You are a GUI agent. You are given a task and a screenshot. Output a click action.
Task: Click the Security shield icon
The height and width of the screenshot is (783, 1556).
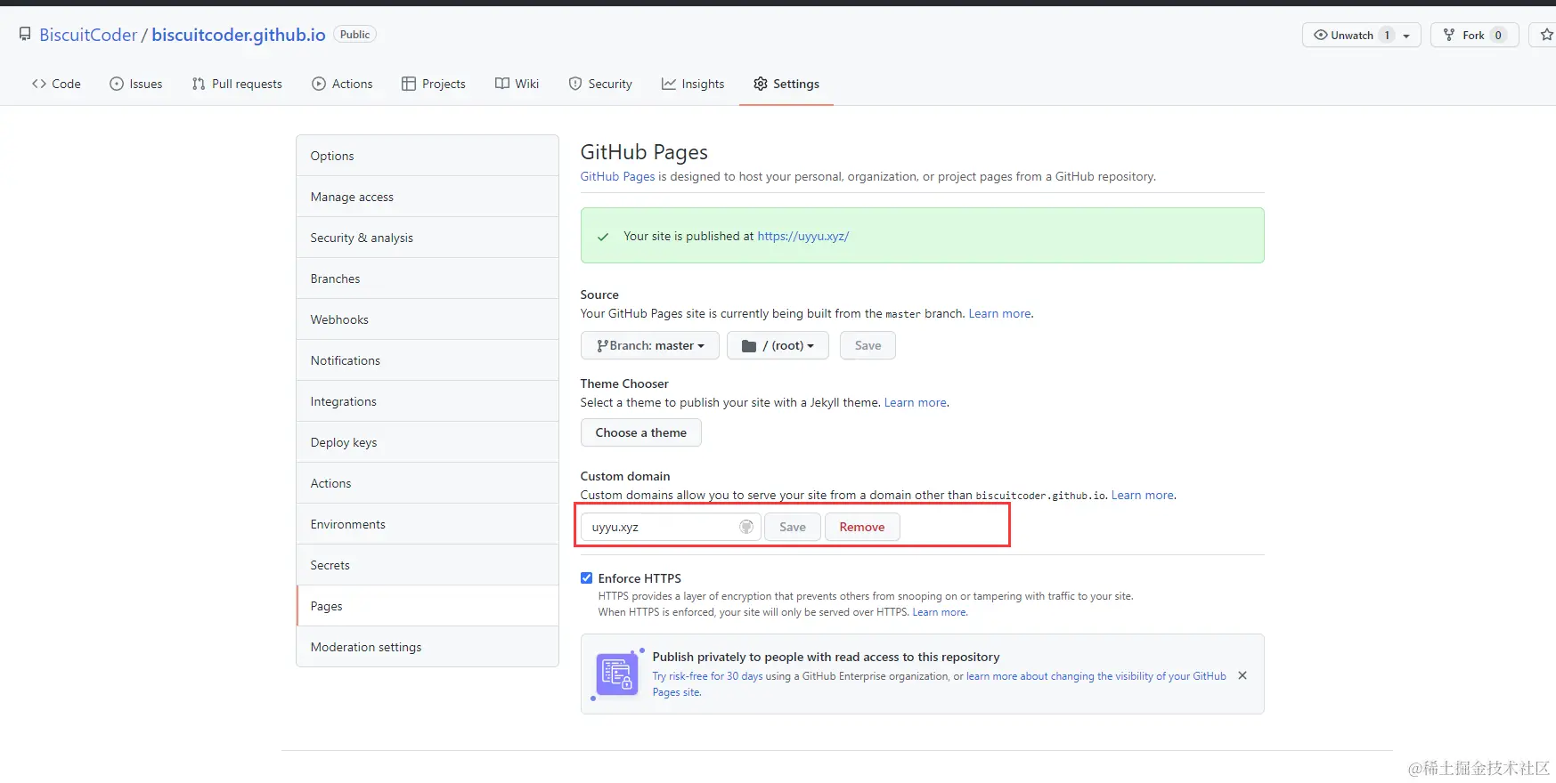[x=575, y=84]
